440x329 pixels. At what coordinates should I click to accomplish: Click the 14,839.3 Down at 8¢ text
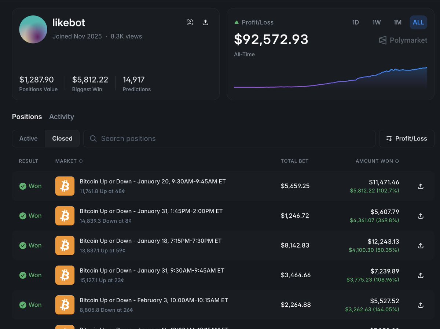(106, 221)
